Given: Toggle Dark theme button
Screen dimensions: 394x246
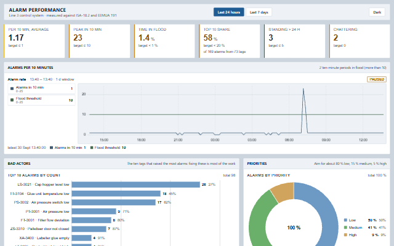Looking at the screenshot, I should tap(377, 12).
